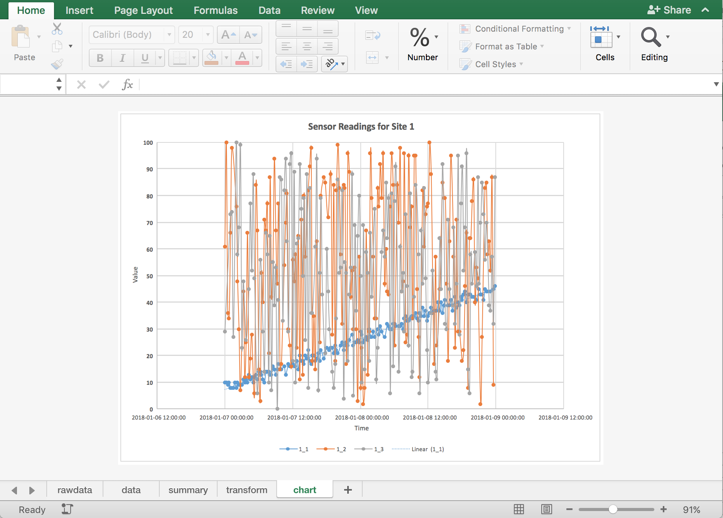Add a new sheet with plus button
This screenshot has height=518, width=723.
[x=348, y=490]
